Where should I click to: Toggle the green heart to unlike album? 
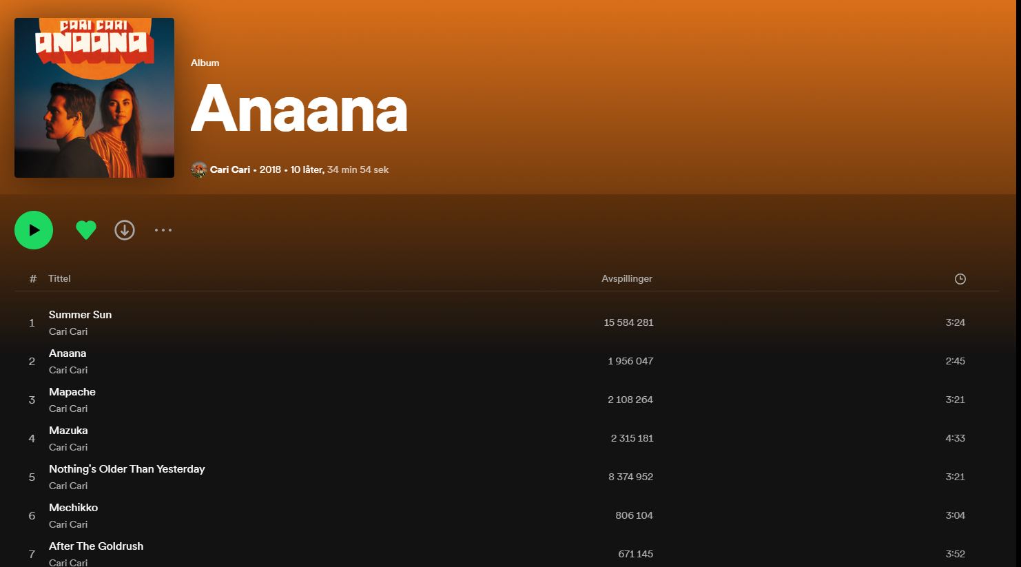(86, 230)
